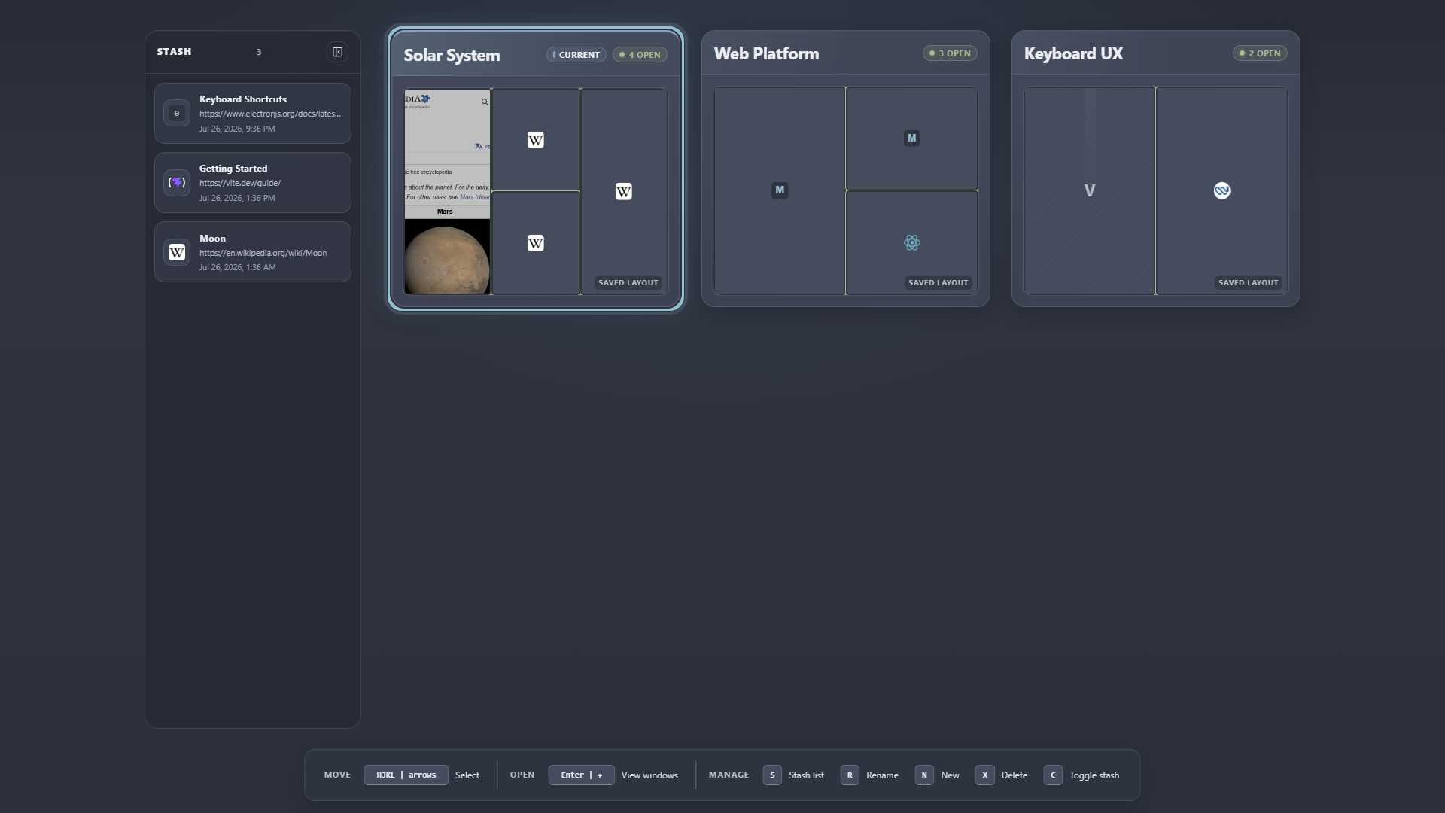Click the 3 OPEN badge
Screen dimensions: 1445x813
950,53
